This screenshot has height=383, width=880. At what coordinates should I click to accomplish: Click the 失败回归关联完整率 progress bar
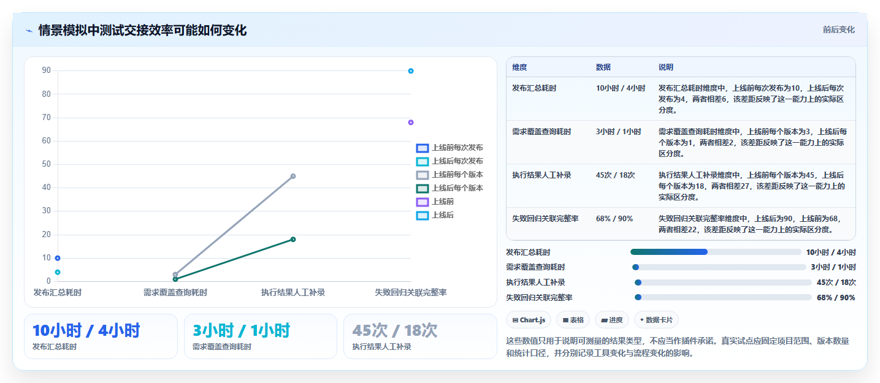pyautogui.click(x=723, y=297)
